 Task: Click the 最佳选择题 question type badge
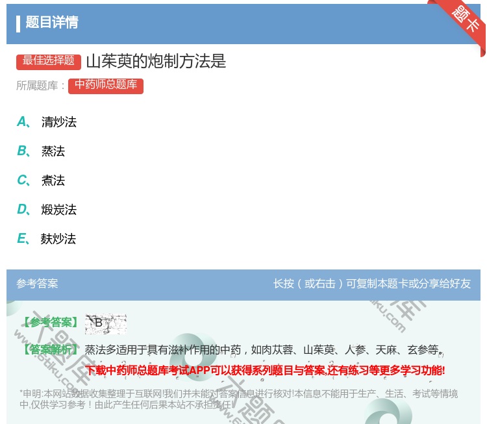click(49, 62)
